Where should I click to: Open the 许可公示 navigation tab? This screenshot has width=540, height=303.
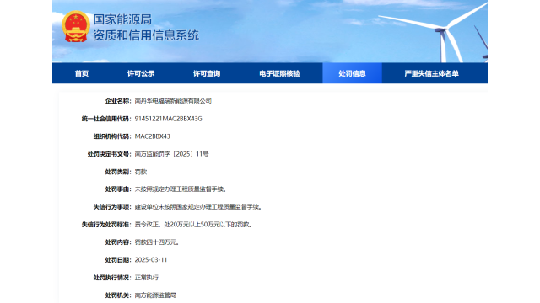pos(141,73)
